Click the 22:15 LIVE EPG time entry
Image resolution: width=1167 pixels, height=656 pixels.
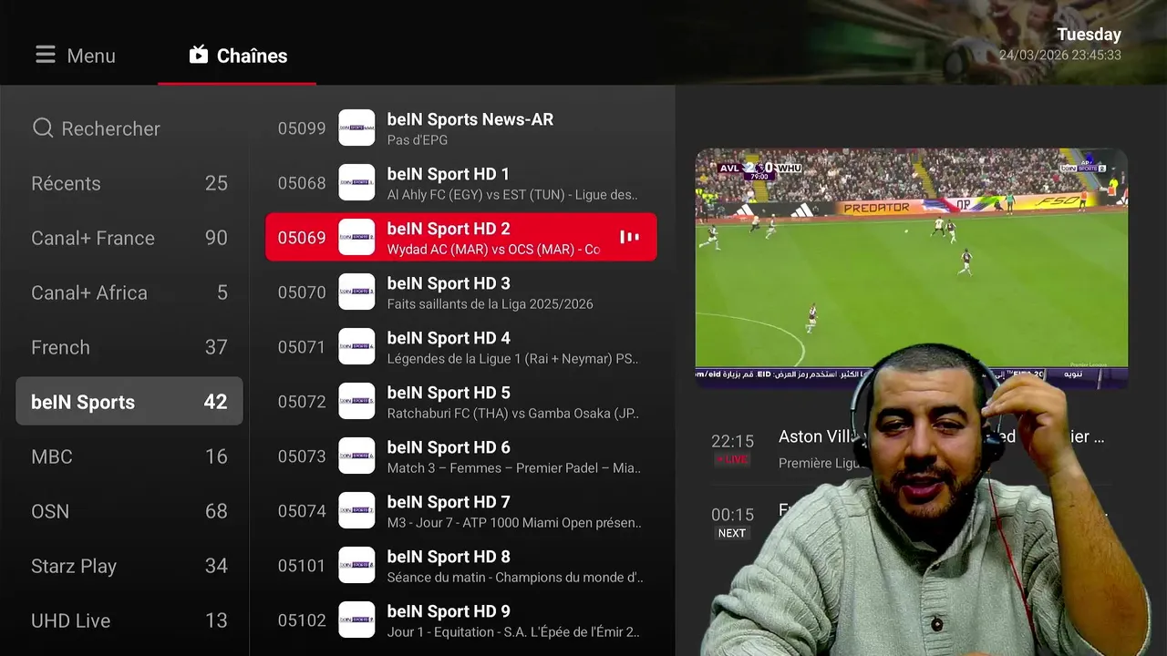coord(732,449)
